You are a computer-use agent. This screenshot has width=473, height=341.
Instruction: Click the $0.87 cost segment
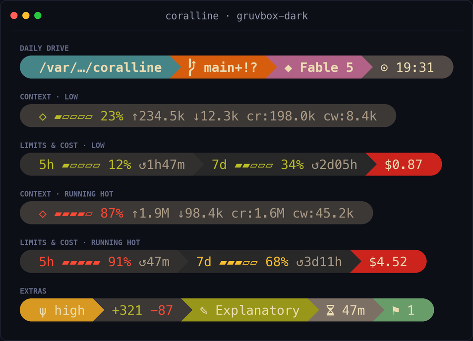404,165
